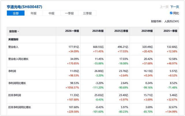Select the 营业收入同比增长 row label
This screenshot has height=116, width=185.
tap(18, 59)
